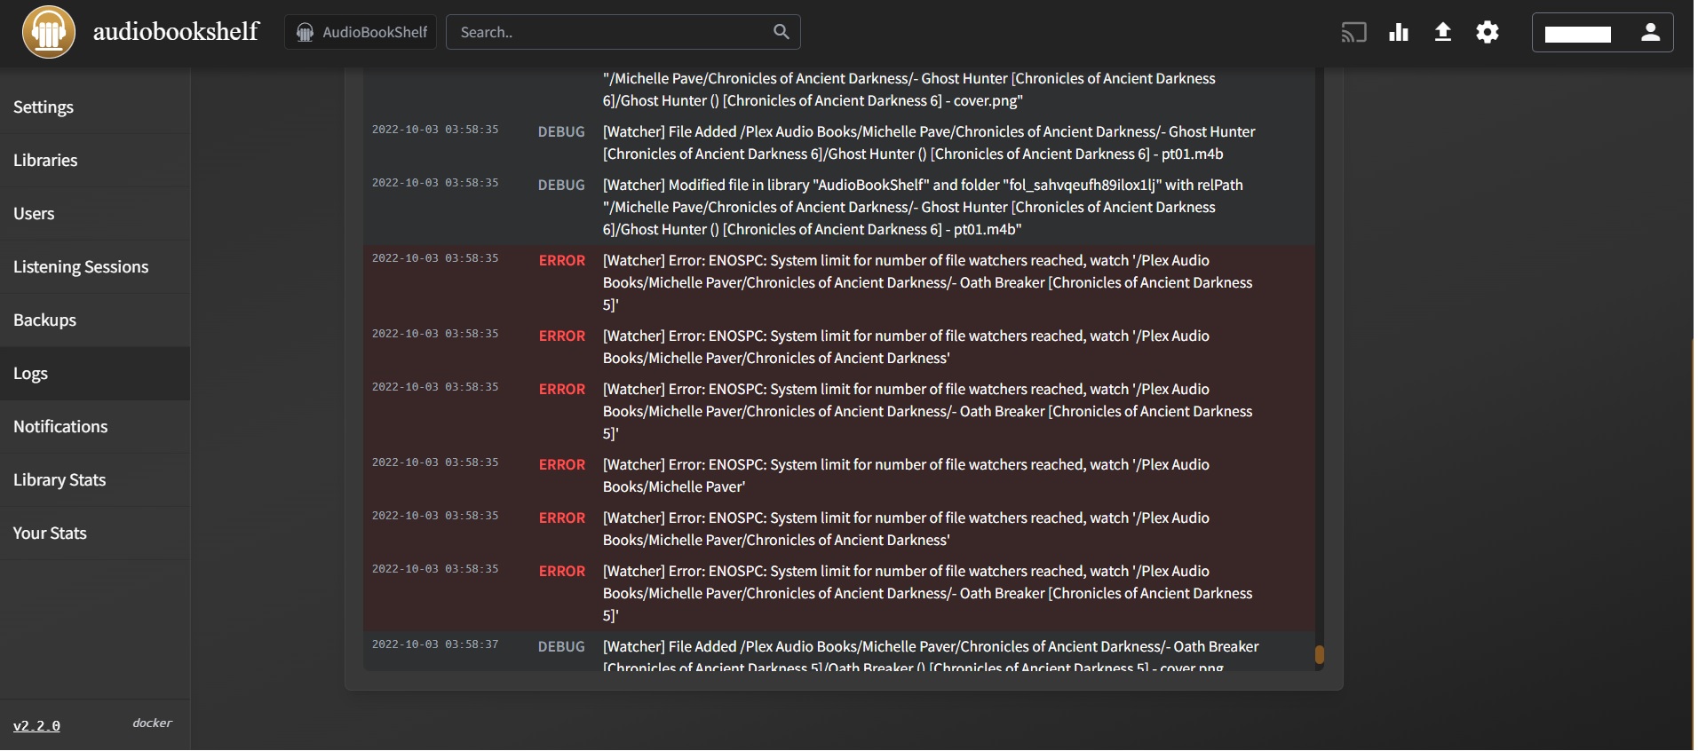Select DEBUG Modified file pt01.m4b log entry
Image resolution: width=1698 pixels, height=751 pixels.
click(839, 207)
